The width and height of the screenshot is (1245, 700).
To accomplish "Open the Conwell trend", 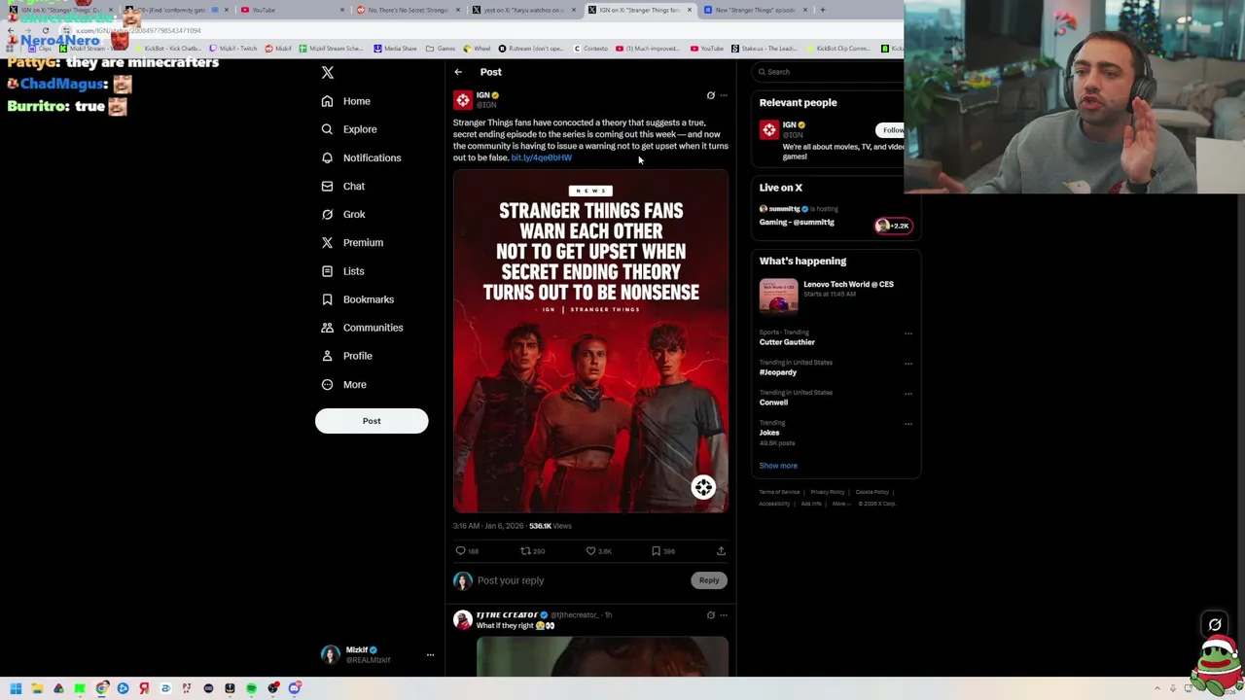I will pyautogui.click(x=773, y=402).
